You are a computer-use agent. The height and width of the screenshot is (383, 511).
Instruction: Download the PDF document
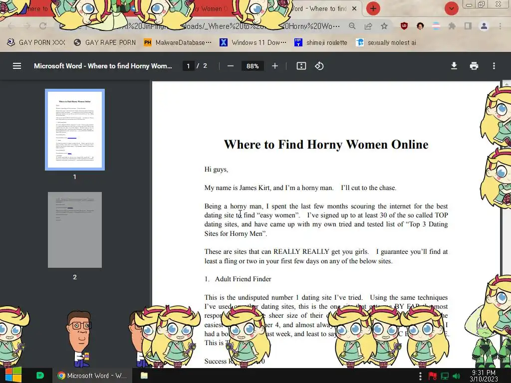pyautogui.click(x=454, y=66)
